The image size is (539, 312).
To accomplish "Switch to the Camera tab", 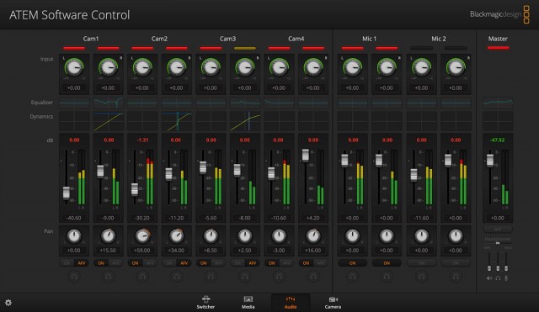I will 333,303.
